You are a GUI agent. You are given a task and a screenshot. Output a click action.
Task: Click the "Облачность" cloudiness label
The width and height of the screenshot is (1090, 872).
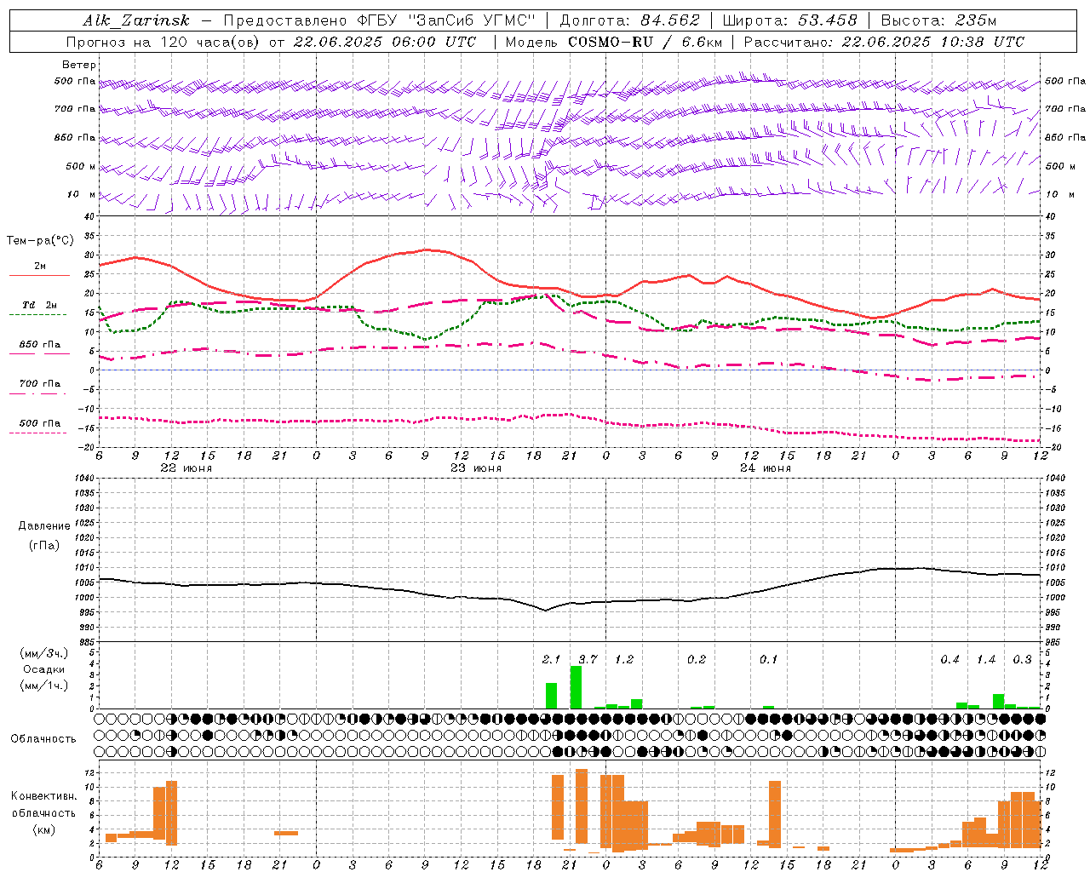point(43,738)
